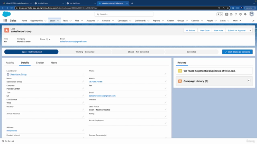
Task: Expand Phone (2) dropdown in highlights
Action: [50, 39]
